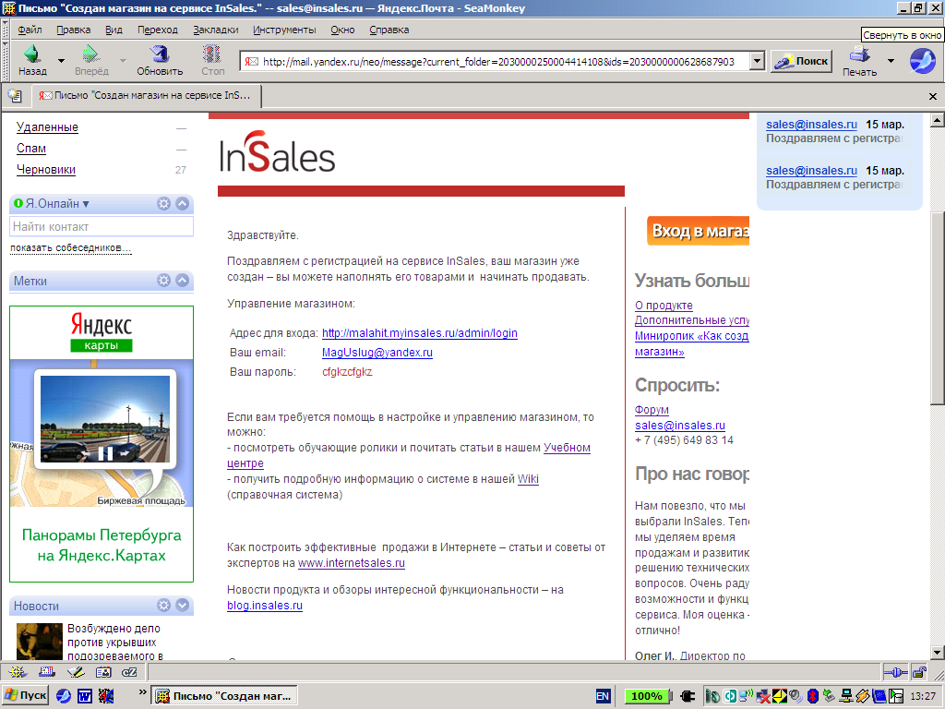Open the Файл menu

tap(30, 30)
